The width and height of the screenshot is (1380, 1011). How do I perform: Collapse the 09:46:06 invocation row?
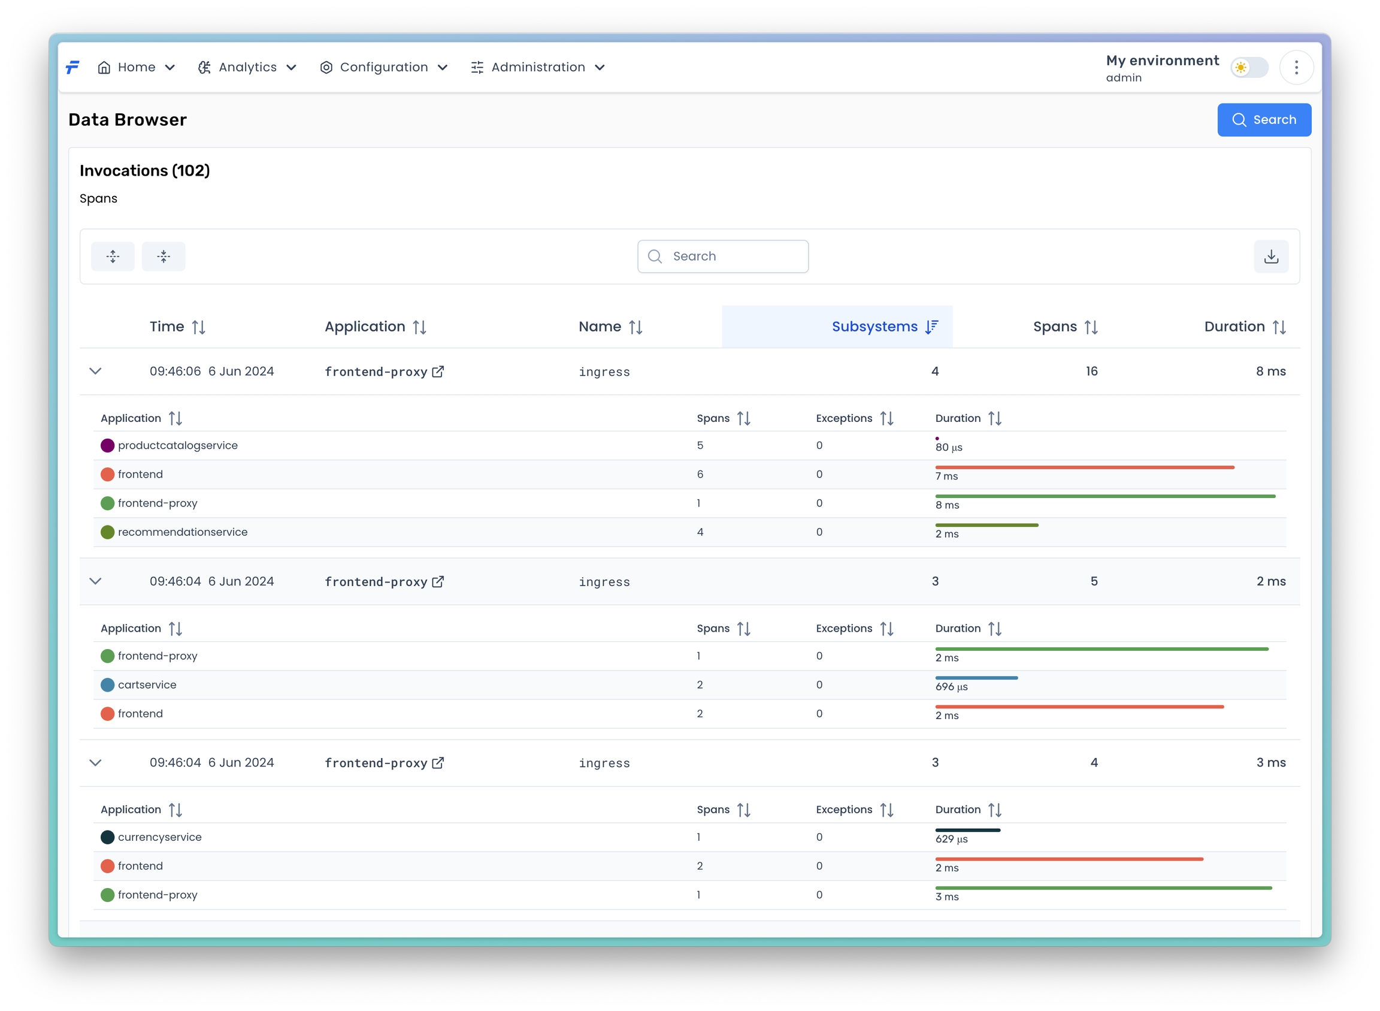click(x=95, y=372)
